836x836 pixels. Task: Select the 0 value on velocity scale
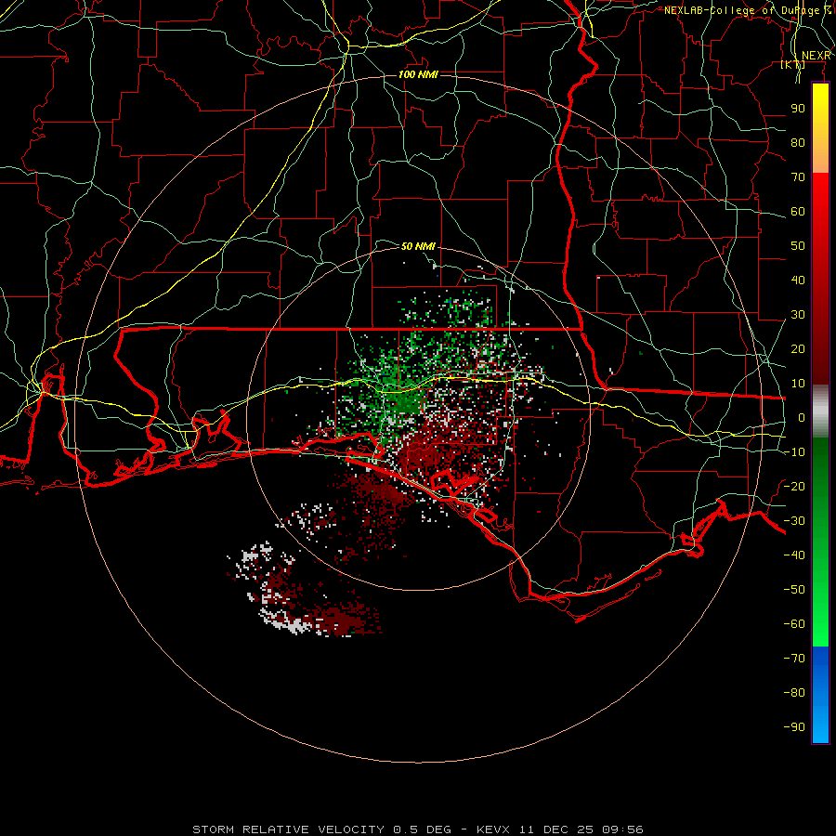click(x=802, y=417)
